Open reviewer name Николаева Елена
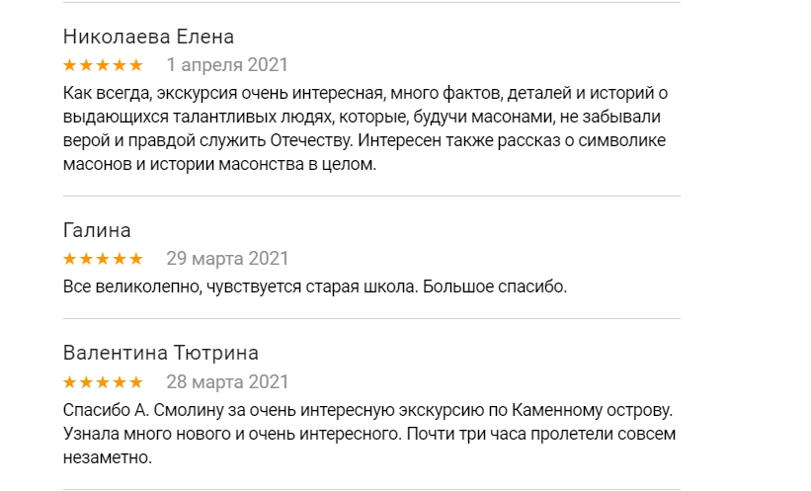Image resolution: width=811 pixels, height=491 pixels. click(148, 38)
